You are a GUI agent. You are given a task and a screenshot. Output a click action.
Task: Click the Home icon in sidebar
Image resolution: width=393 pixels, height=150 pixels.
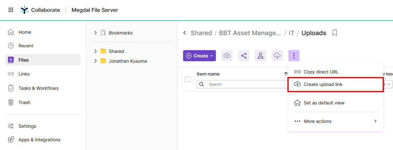tap(11, 32)
